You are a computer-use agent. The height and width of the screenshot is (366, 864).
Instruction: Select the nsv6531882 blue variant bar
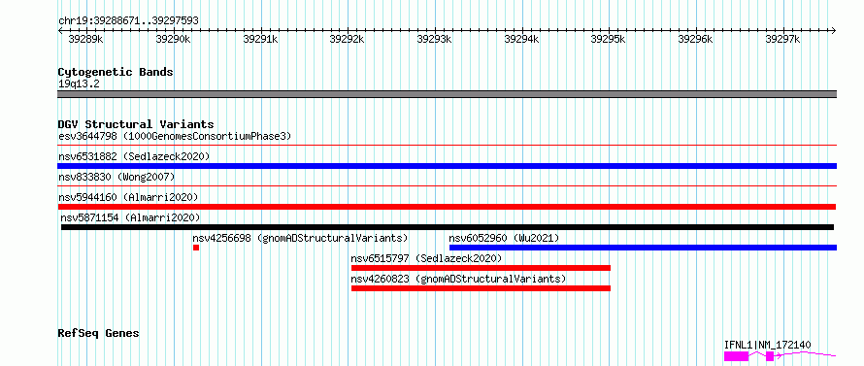447,166
